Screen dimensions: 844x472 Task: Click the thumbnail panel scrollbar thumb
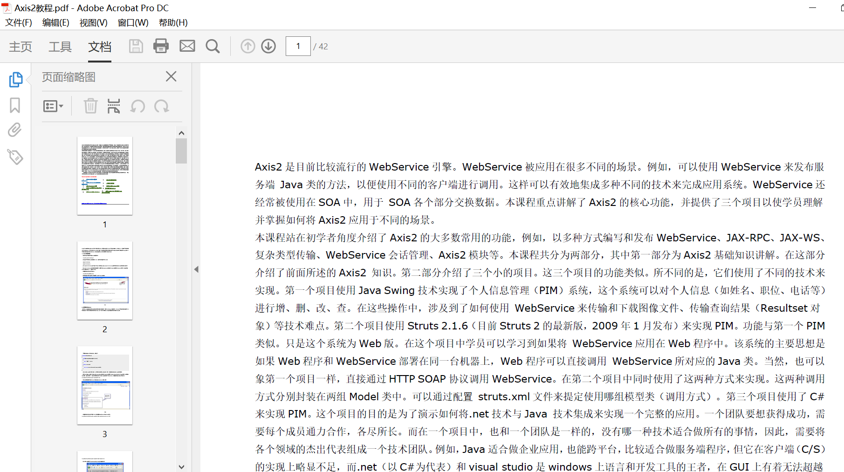pyautogui.click(x=181, y=151)
